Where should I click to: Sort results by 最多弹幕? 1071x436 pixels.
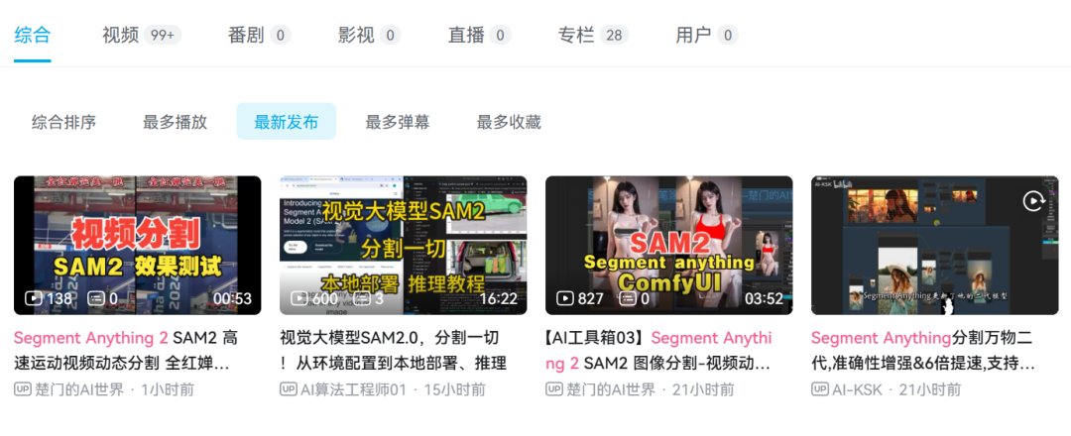pos(398,122)
